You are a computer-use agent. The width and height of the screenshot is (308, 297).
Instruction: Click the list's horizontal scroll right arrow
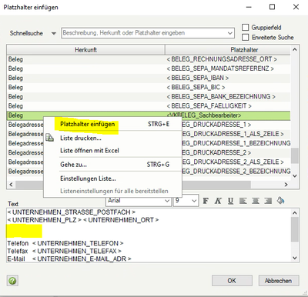[286, 185]
